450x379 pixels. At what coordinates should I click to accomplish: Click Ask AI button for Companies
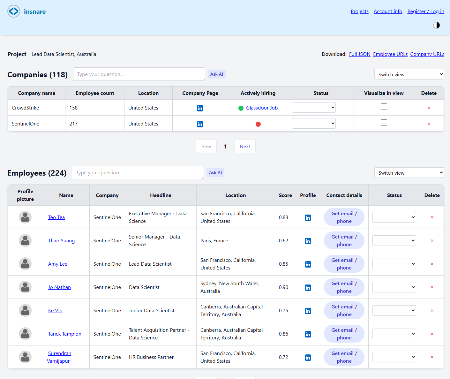[x=217, y=74]
